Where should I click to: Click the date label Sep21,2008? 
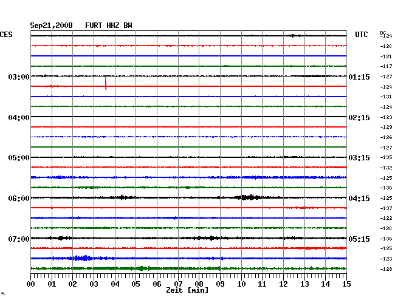(x=51, y=26)
